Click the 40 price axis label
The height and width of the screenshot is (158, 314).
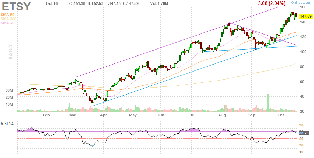[x=301, y=97]
